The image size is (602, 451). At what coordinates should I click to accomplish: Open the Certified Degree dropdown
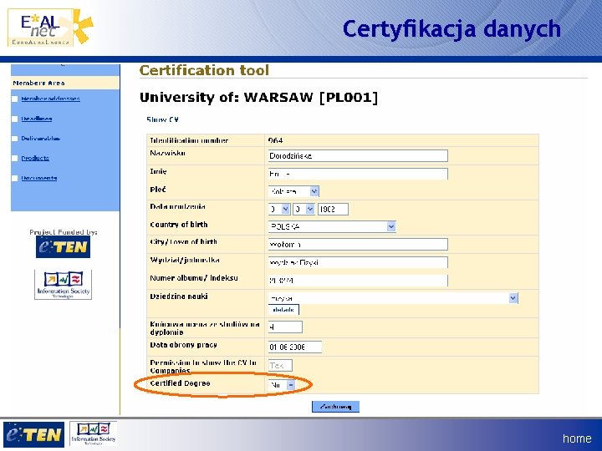click(282, 385)
